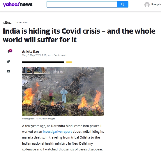Share the article by email icon
Screen dimensions: 161x151
pos(8,71)
